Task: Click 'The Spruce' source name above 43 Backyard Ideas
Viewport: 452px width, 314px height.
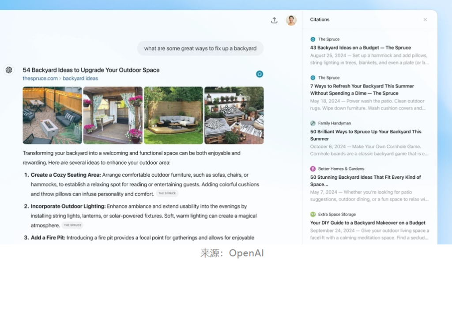Action: tap(329, 39)
